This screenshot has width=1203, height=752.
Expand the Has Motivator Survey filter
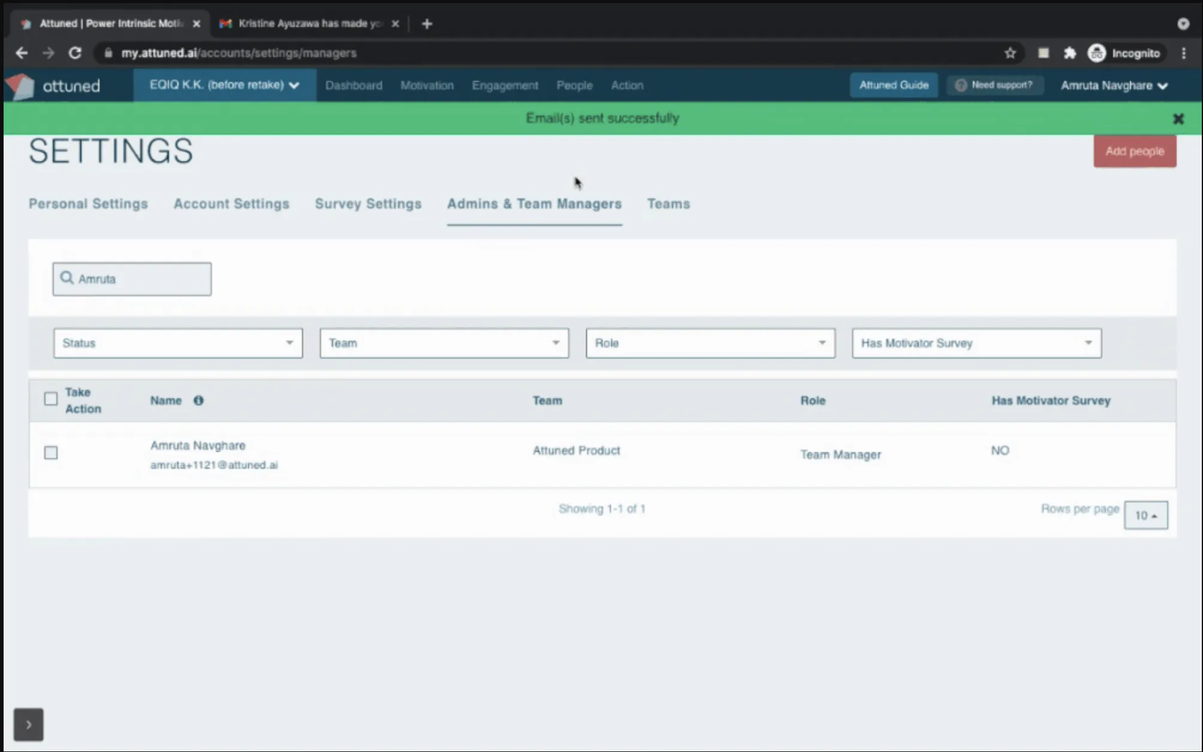pos(976,343)
